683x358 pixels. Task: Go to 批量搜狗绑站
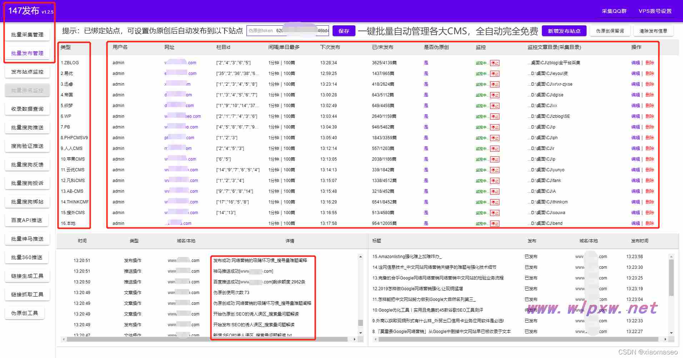pyautogui.click(x=27, y=202)
